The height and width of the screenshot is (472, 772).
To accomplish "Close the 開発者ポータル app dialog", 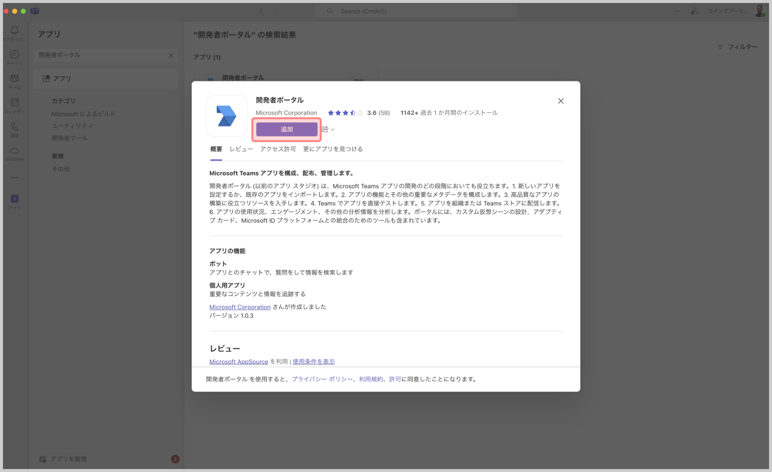I will click(561, 101).
